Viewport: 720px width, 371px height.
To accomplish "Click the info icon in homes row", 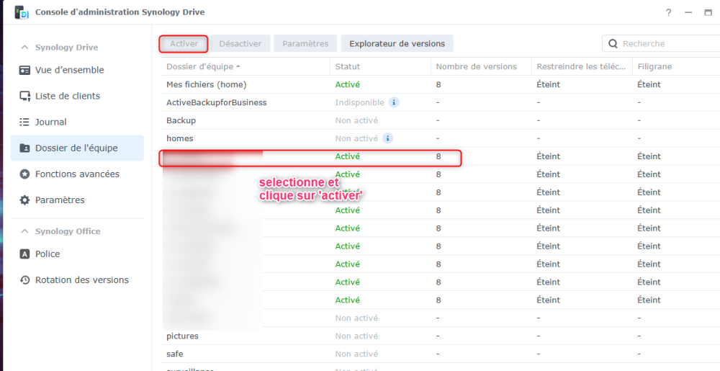I will point(387,138).
